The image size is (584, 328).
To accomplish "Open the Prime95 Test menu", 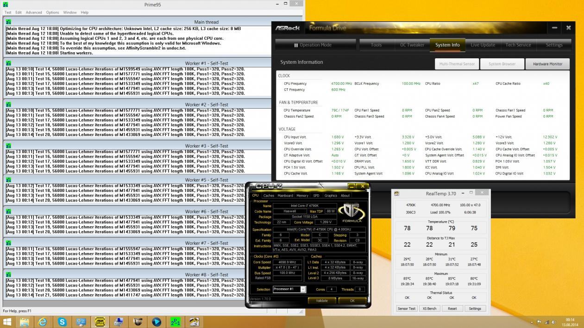I will point(8,12).
